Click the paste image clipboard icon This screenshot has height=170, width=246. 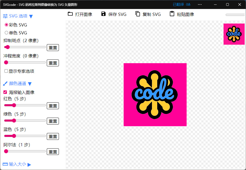click(x=172, y=14)
